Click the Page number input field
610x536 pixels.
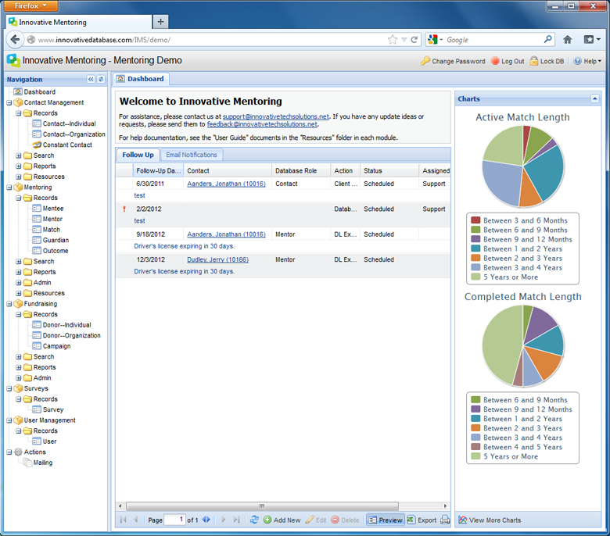(174, 520)
